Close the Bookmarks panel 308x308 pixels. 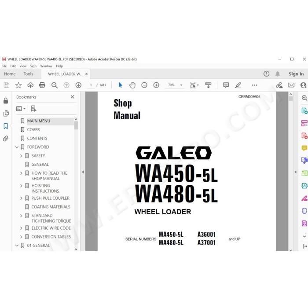pos(72,97)
